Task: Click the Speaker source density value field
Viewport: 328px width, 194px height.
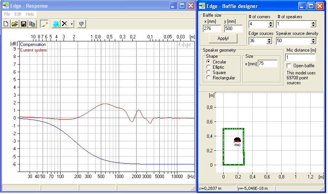Action: 293,41
